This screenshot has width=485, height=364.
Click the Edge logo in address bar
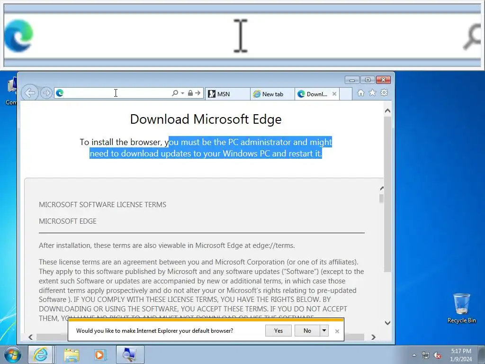pyautogui.click(x=60, y=93)
